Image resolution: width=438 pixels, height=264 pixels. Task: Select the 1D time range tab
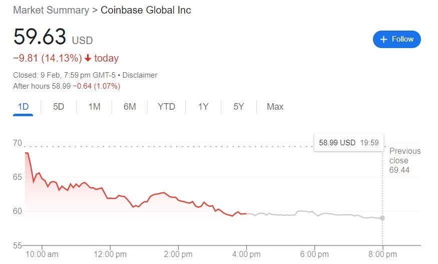[x=23, y=107]
